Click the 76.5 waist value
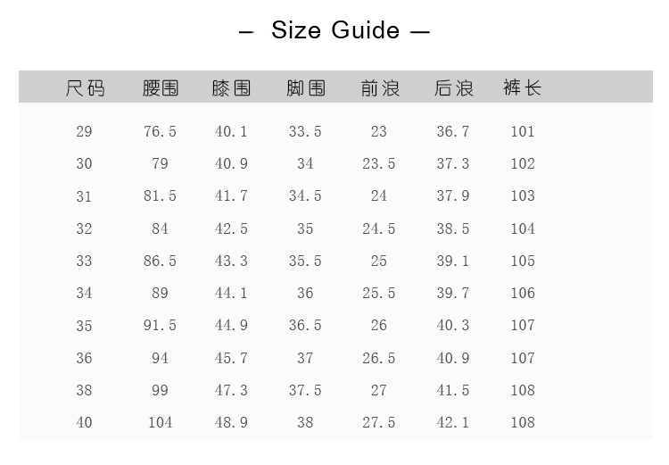The width and height of the screenshot is (669, 465). (x=161, y=132)
